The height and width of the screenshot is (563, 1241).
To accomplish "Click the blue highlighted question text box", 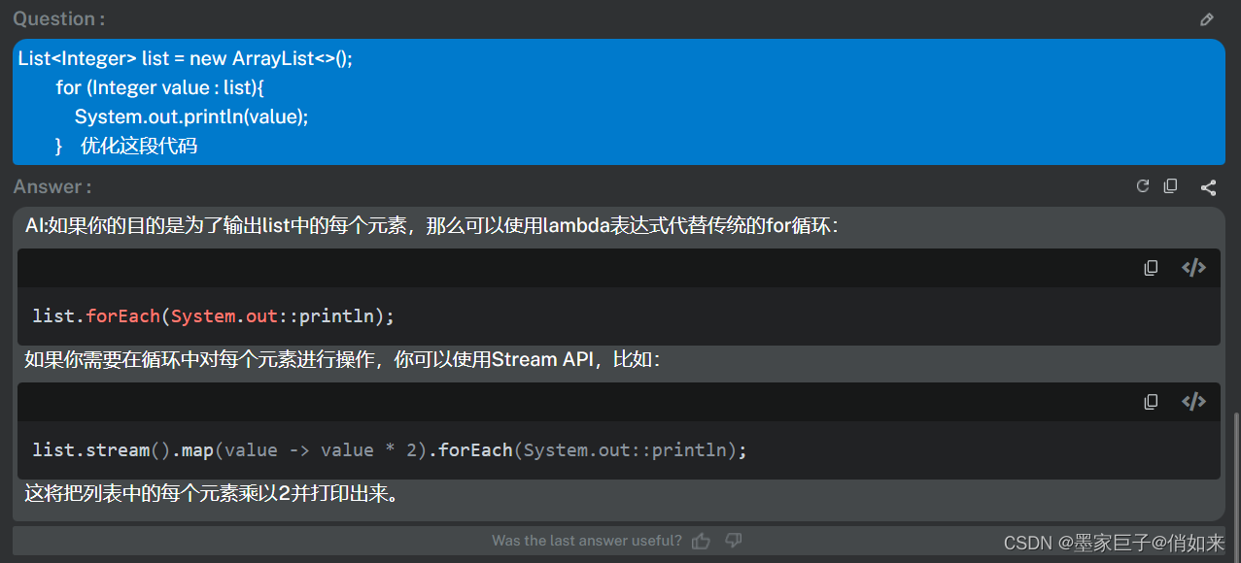I will (619, 102).
